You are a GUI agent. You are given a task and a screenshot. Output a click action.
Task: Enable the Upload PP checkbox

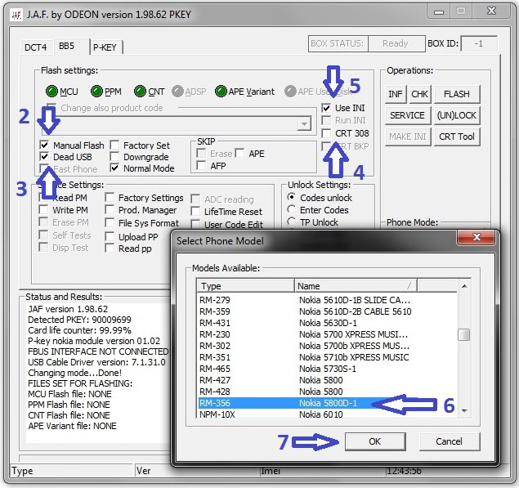[110, 236]
